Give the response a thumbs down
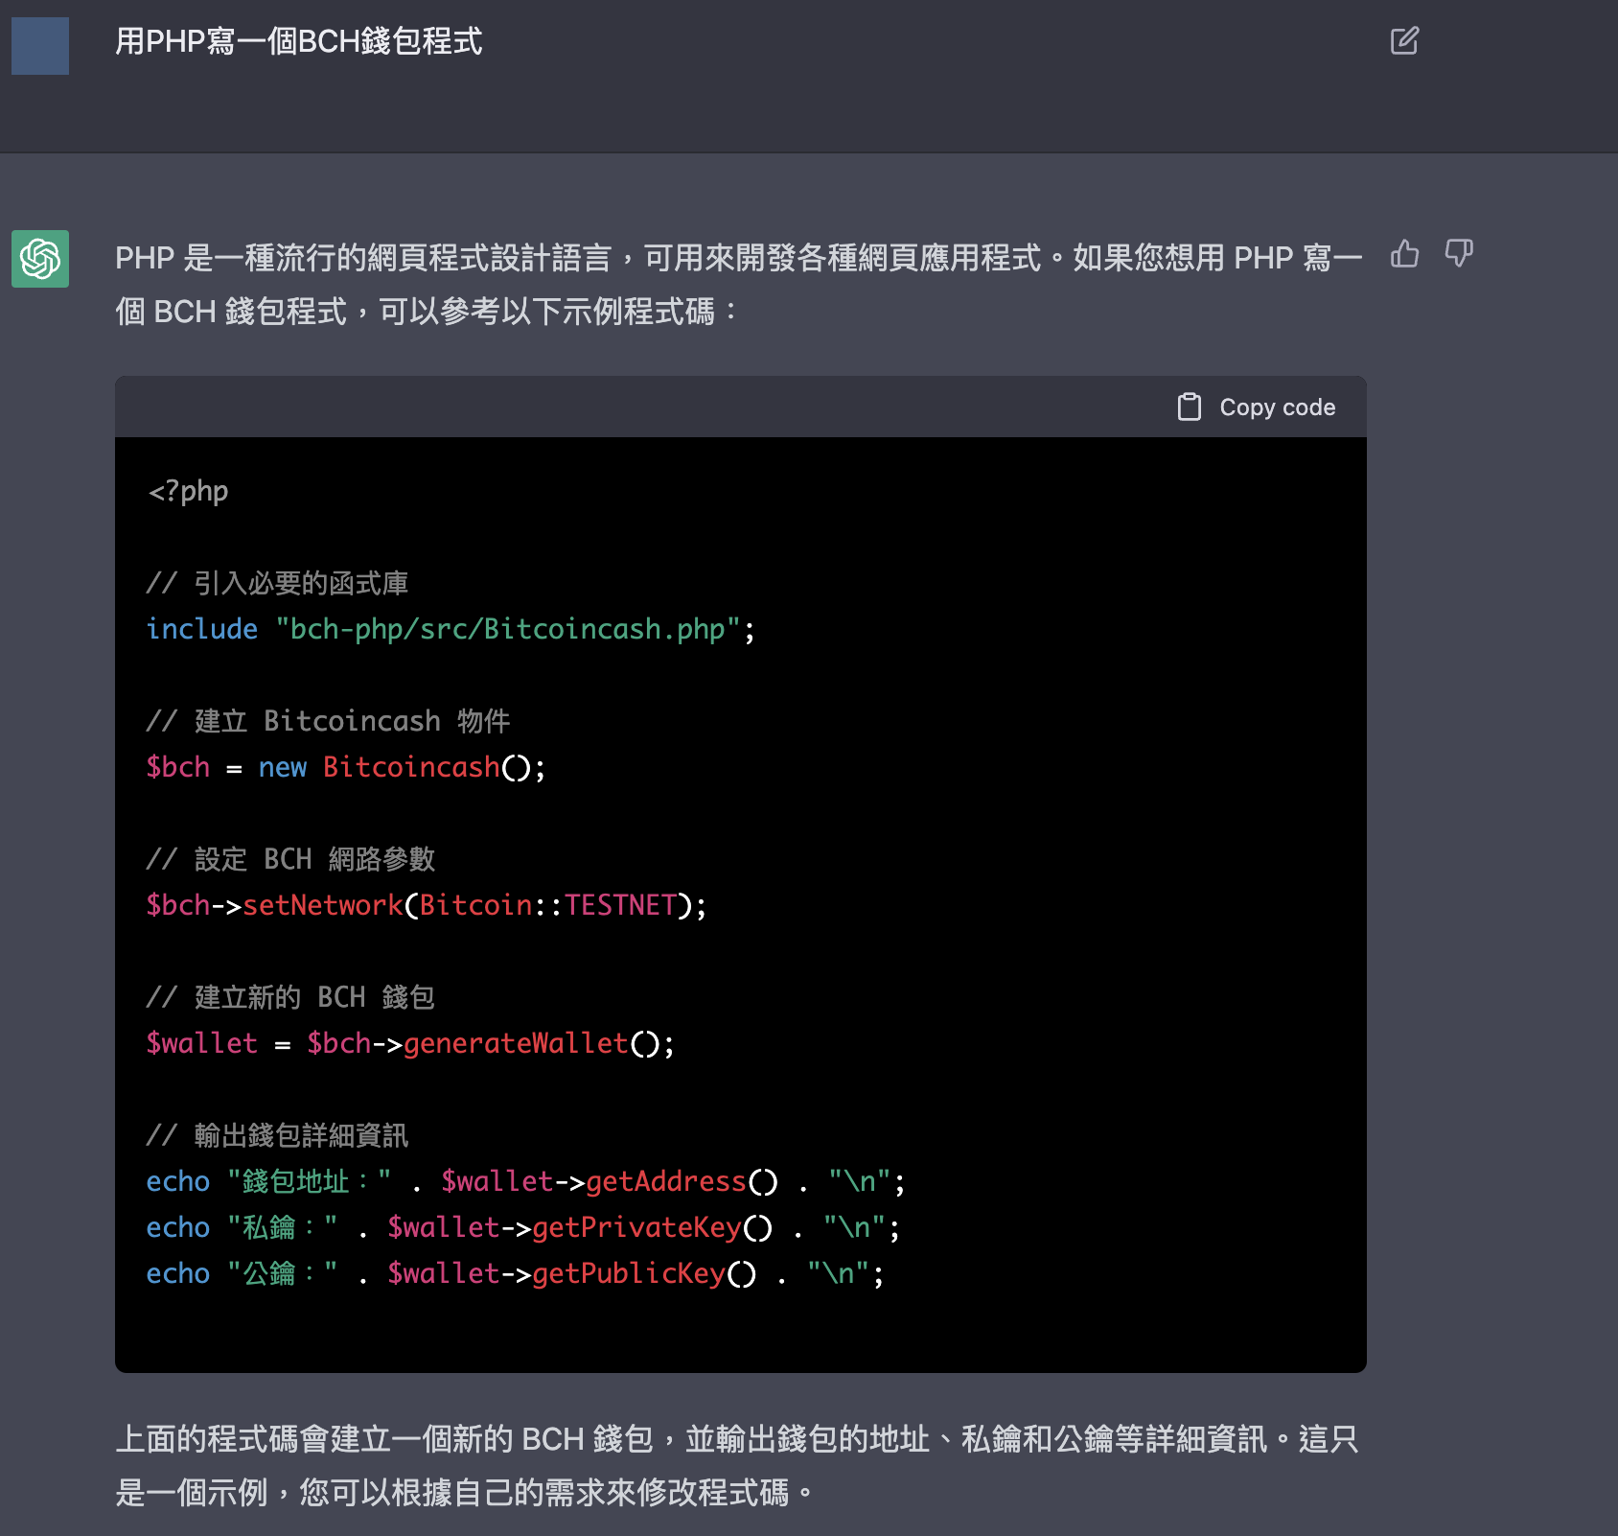This screenshot has height=1536, width=1618. click(1459, 254)
